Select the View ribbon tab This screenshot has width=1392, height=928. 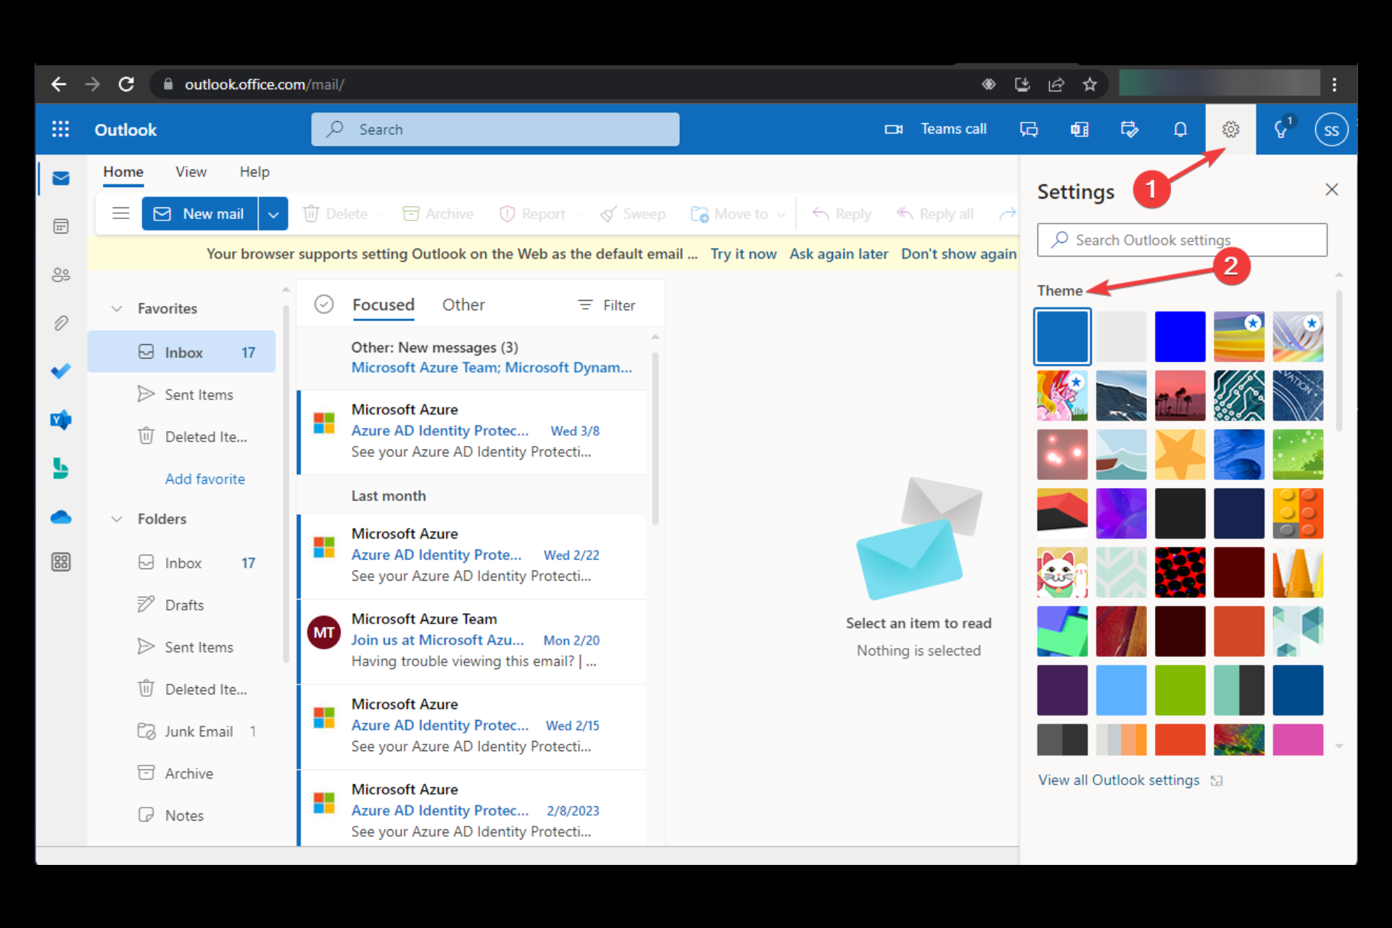pos(189,172)
